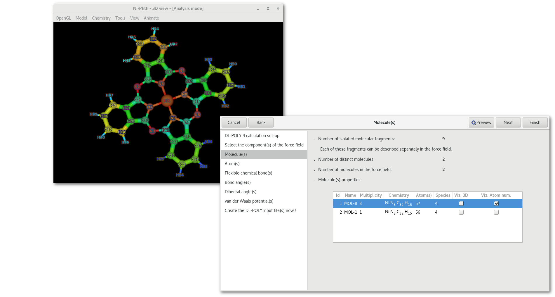
Task: Enable Viz. 3D for MOL-1
Action: 461,212
